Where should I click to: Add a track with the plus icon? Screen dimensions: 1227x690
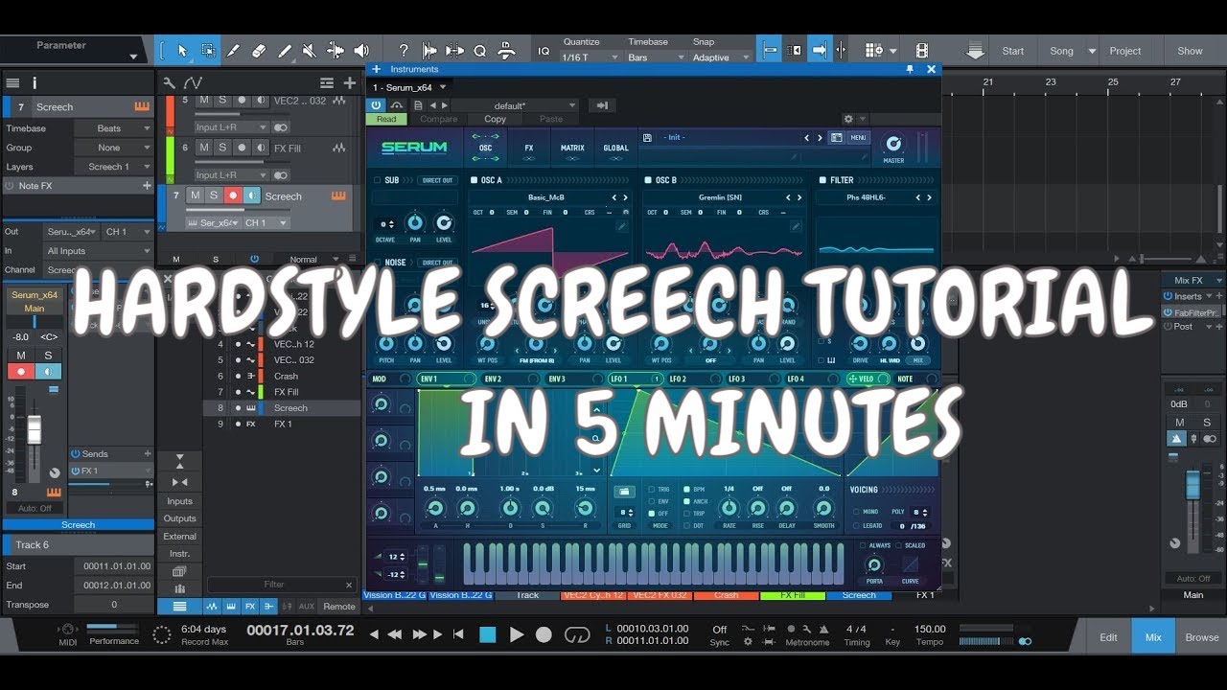click(350, 83)
